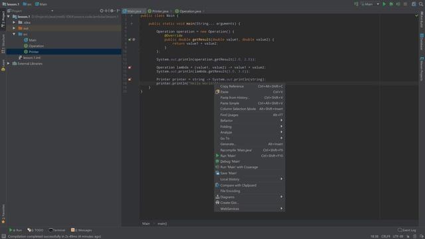
Task: Open the Local History submenu
Action: click(250, 179)
